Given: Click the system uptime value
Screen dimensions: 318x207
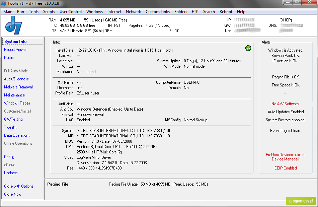Looking at the screenshot, I should coord(212,61).
